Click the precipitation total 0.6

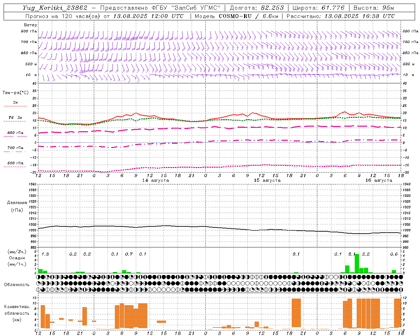(x=394, y=254)
